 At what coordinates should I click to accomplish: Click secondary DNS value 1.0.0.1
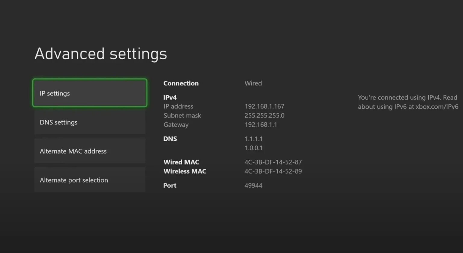254,148
